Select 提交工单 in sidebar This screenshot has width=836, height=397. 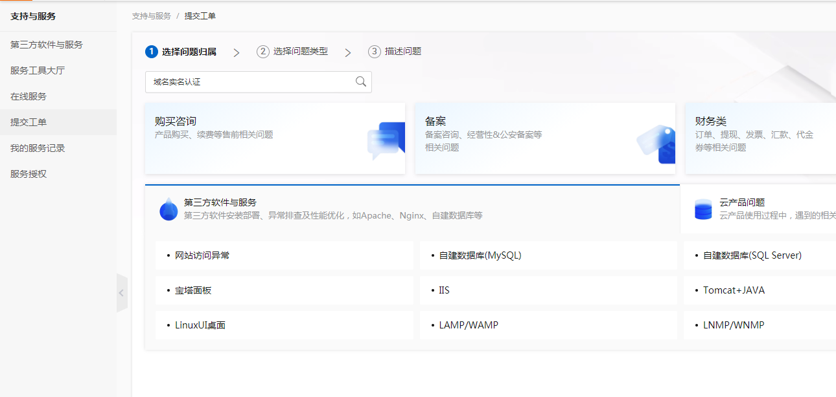click(x=58, y=122)
